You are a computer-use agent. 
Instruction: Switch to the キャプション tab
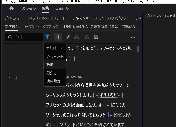pos(32,26)
